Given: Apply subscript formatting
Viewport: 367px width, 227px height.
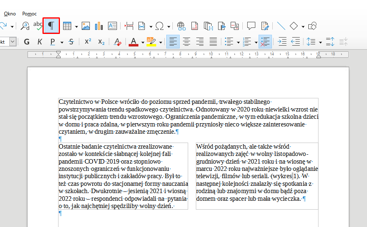Looking at the screenshot, I should tap(101, 42).
